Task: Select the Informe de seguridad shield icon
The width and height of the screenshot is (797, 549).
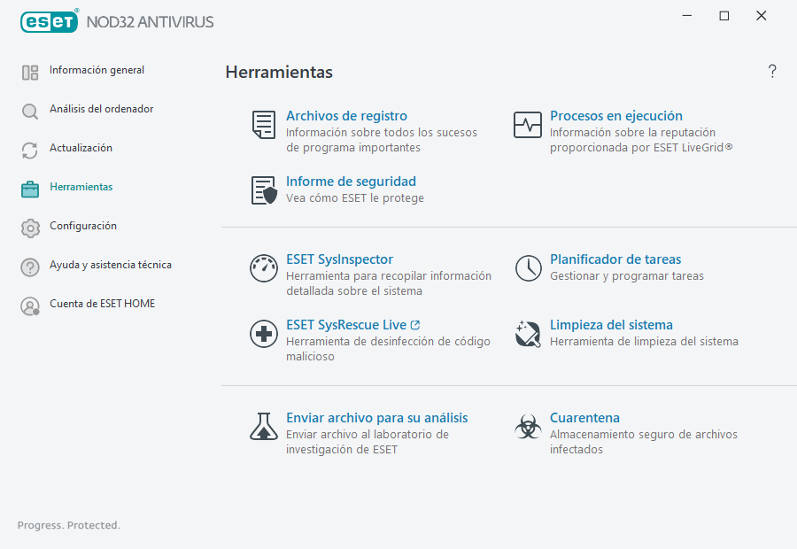Action: tap(263, 190)
